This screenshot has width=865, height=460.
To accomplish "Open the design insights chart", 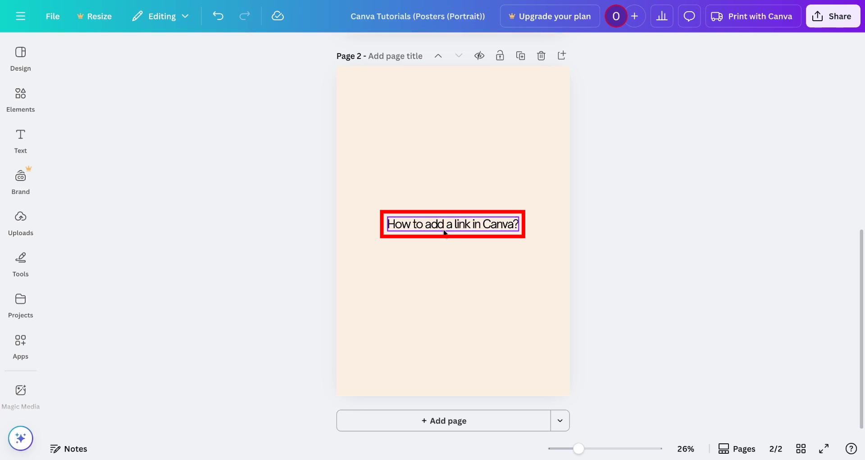I will point(661,16).
